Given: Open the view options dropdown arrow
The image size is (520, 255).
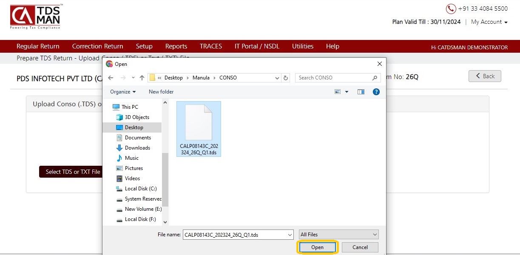Looking at the screenshot, I should click(347, 92).
